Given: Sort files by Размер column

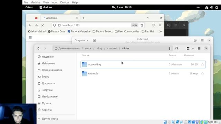Looking at the screenshot, I should pyautogui.click(x=172, y=55).
